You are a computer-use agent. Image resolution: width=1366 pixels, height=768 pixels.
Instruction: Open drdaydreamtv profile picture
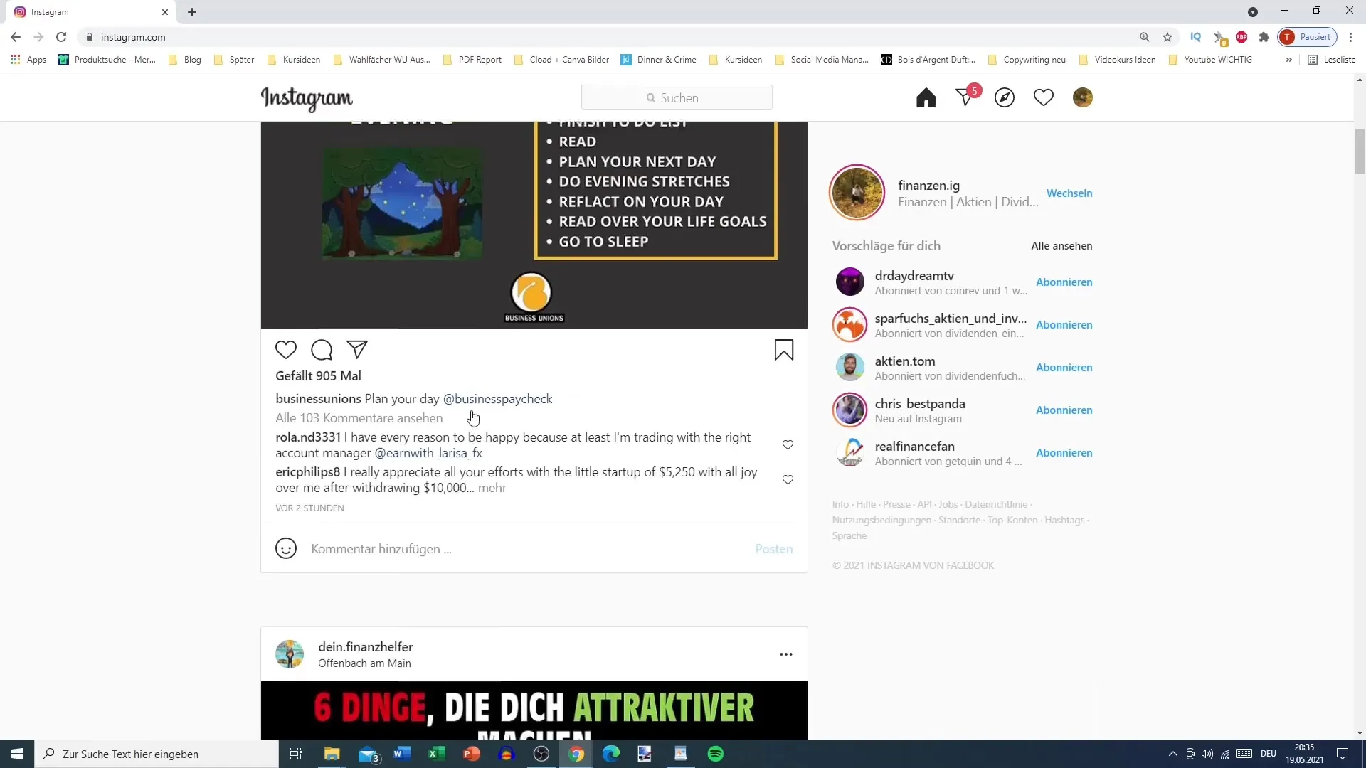coord(849,282)
